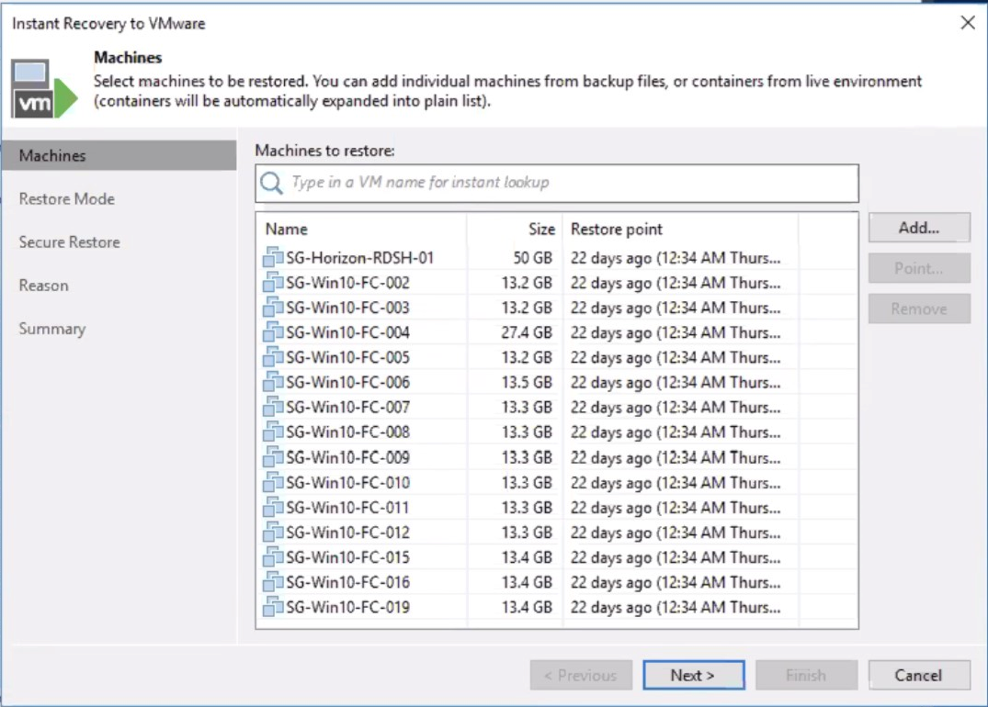The width and height of the screenshot is (988, 707).
Task: Click the VM icon beside SG-Horizon-RDSH-01
Action: tap(273, 257)
